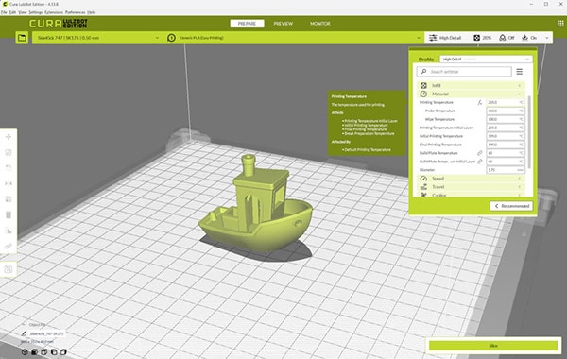Switch to front view cube icon
The image size is (567, 359).
pos(35,351)
